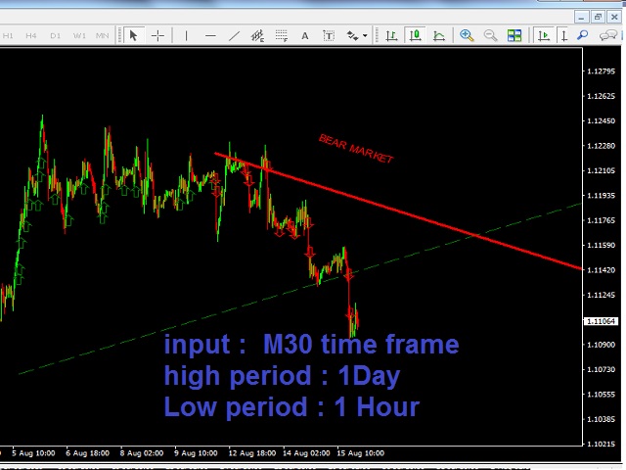The height and width of the screenshot is (470, 626).
Task: Switch to D1 timeframe
Action: click(55, 35)
